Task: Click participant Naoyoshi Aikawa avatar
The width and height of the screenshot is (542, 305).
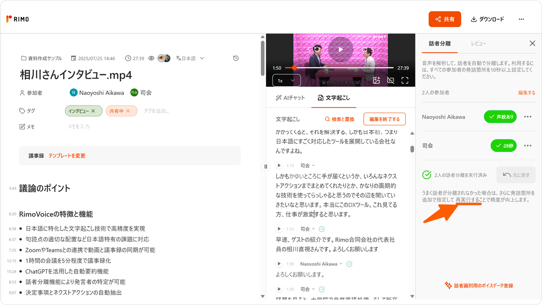Action: point(74,92)
